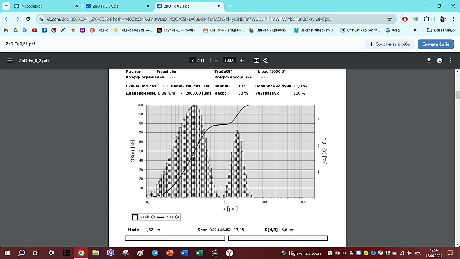Open a new browser tab
Image resolution: width=460 pixels, height=259 pixels.
[x=230, y=6]
